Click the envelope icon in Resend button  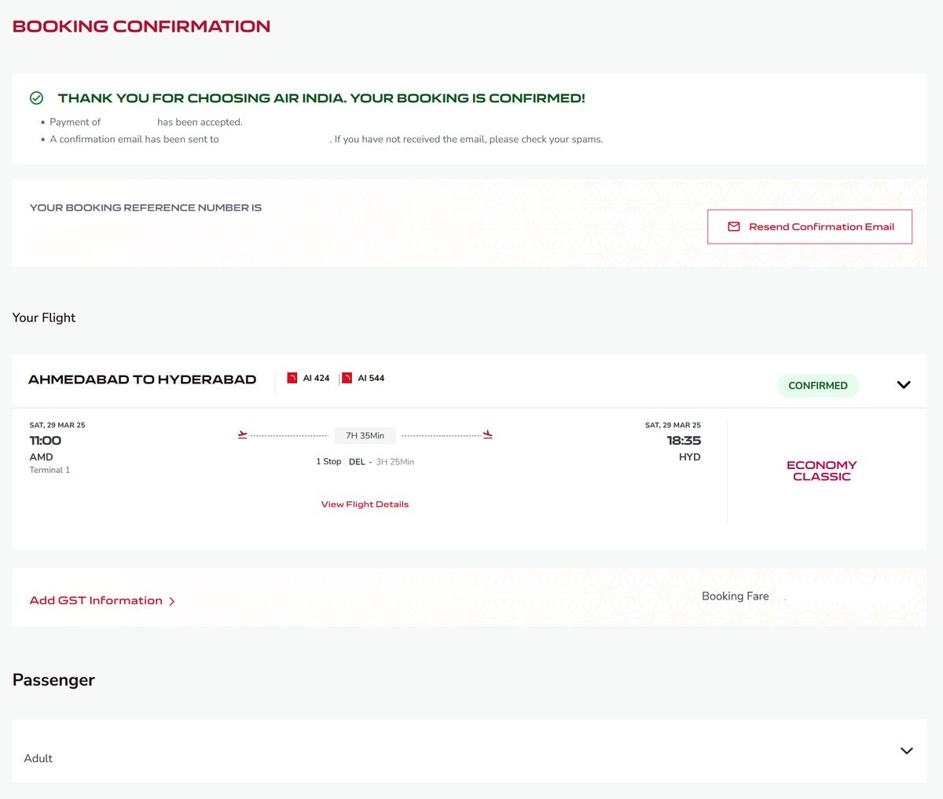(x=734, y=227)
